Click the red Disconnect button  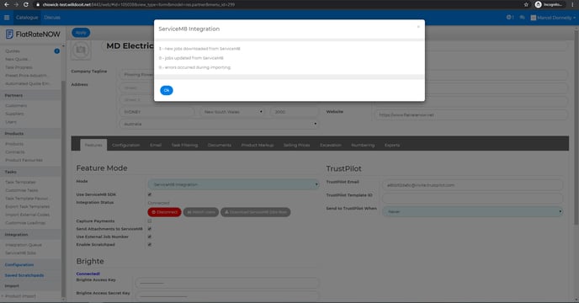coord(164,212)
